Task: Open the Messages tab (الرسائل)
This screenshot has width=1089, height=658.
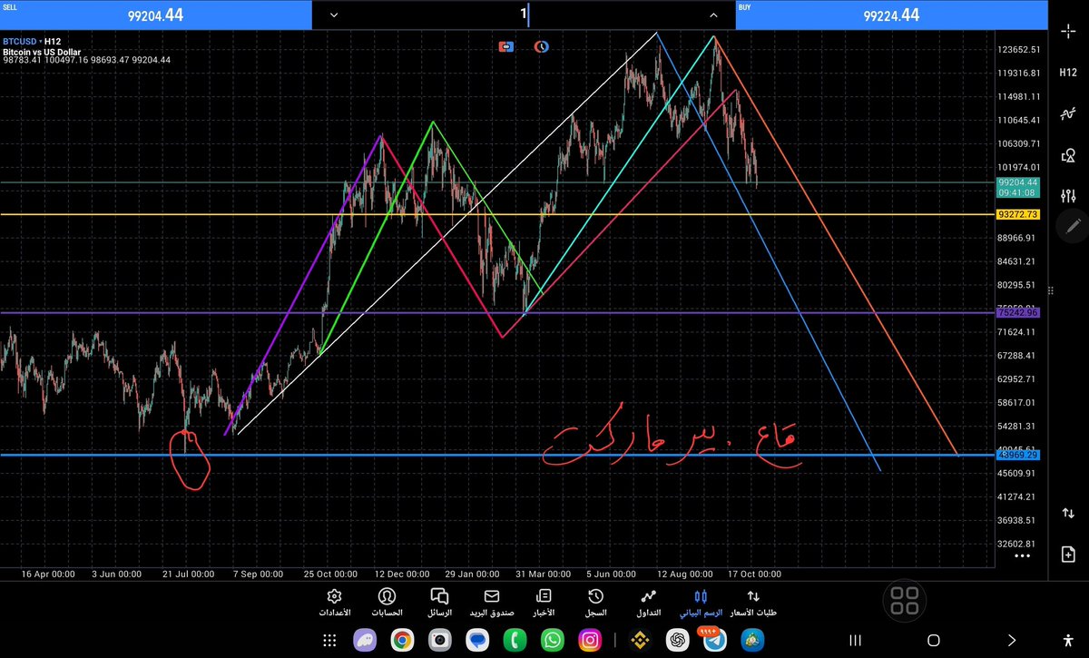Action: (x=439, y=603)
